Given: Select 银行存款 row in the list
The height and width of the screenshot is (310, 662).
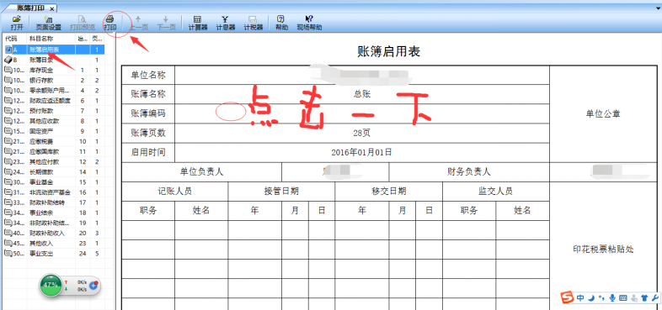Looking at the screenshot, I should (x=53, y=80).
